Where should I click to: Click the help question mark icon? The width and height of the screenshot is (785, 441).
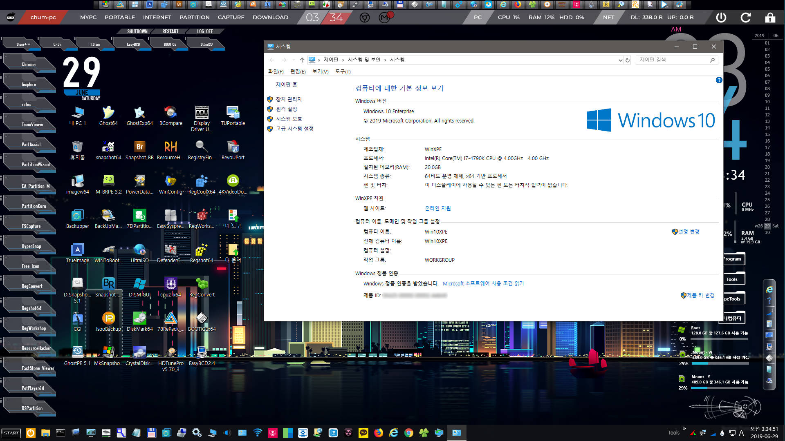(719, 80)
